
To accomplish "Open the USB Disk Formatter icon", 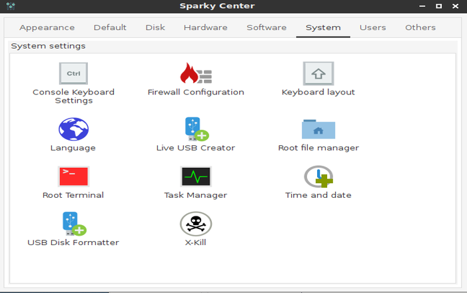I will click(x=74, y=224).
